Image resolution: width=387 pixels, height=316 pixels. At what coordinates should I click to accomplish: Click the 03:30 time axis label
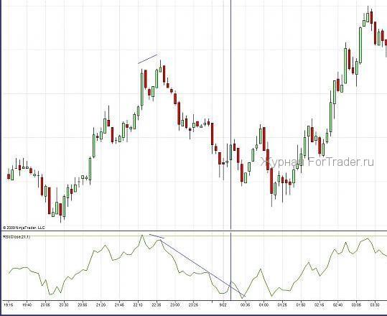point(375,305)
